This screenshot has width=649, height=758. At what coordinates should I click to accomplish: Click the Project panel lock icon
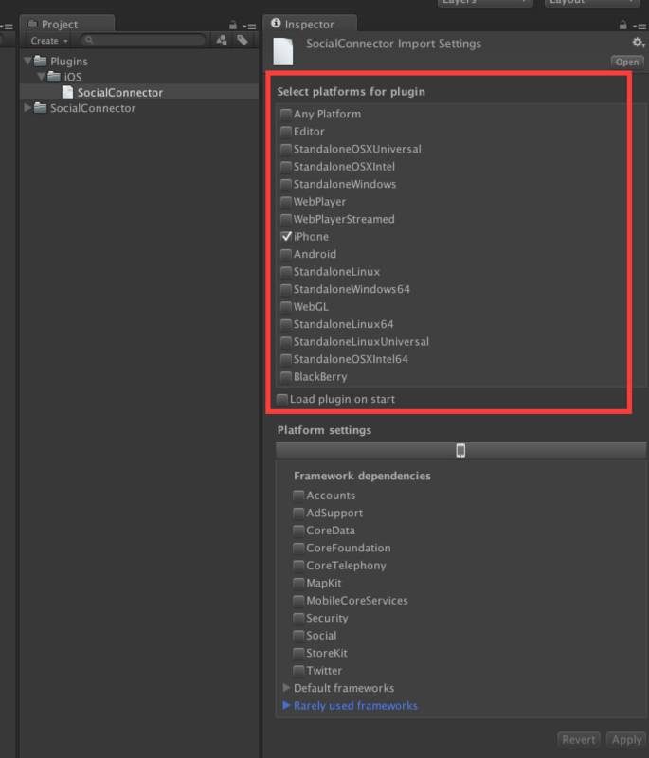(233, 26)
